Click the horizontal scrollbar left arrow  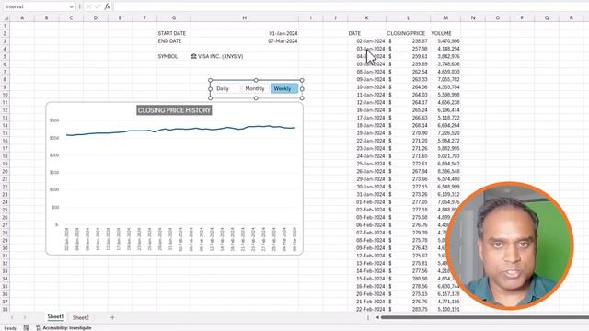pyautogui.click(x=377, y=317)
